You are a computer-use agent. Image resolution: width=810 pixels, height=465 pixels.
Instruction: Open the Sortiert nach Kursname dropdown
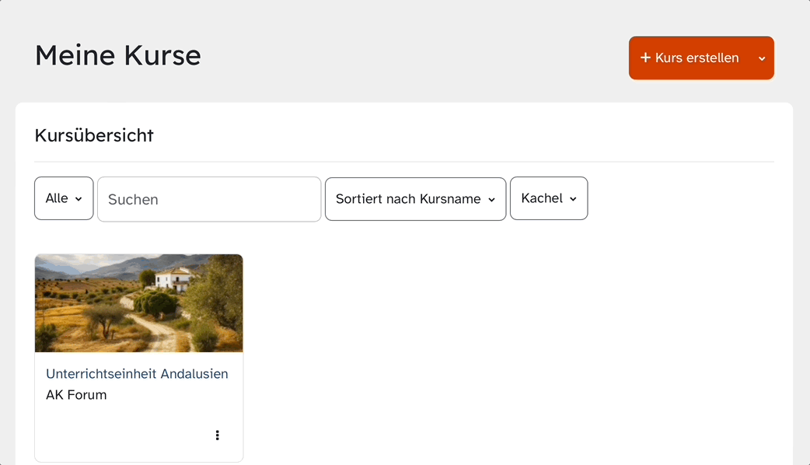click(x=415, y=199)
